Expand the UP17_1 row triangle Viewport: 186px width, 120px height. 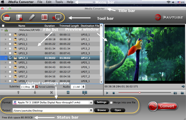[x=5, y=58]
